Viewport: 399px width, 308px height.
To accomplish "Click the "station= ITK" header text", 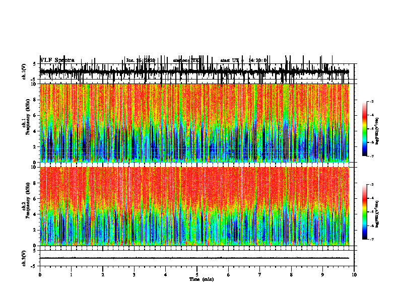I will 186,60.
